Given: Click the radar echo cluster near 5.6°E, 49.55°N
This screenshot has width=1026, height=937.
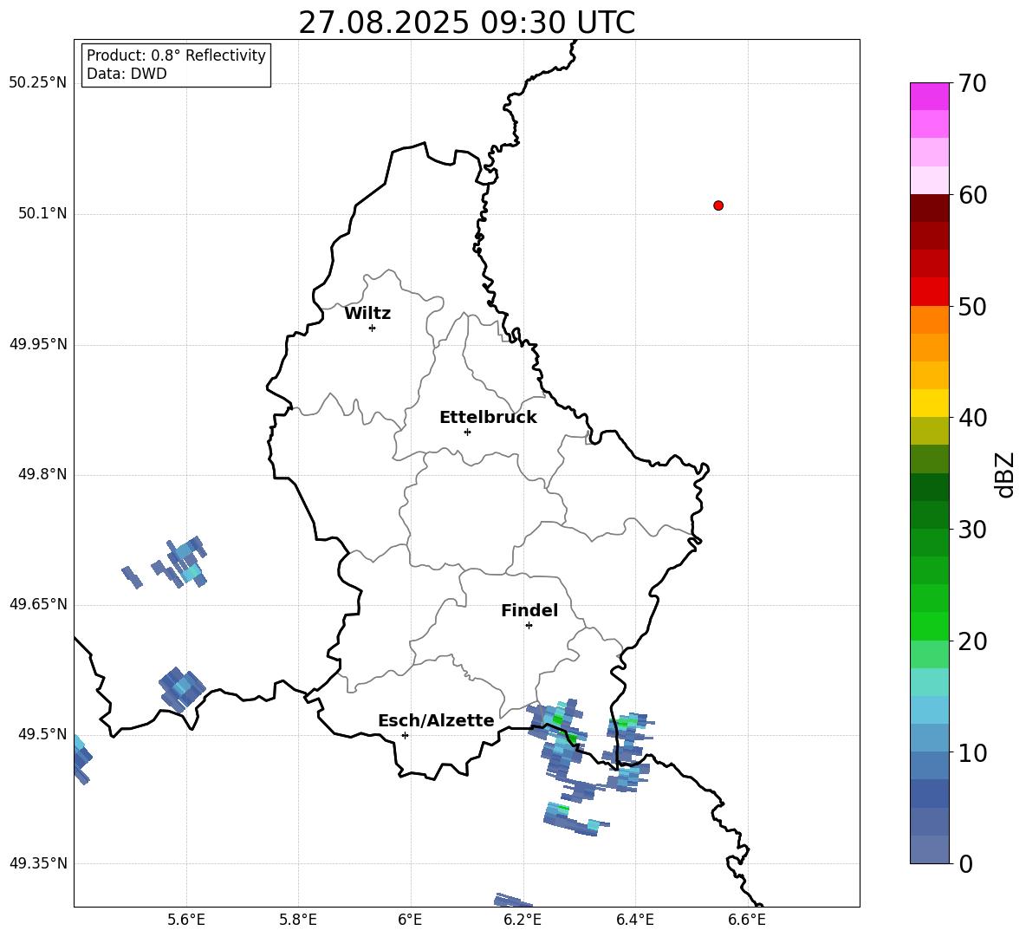Looking at the screenshot, I should (x=182, y=689).
